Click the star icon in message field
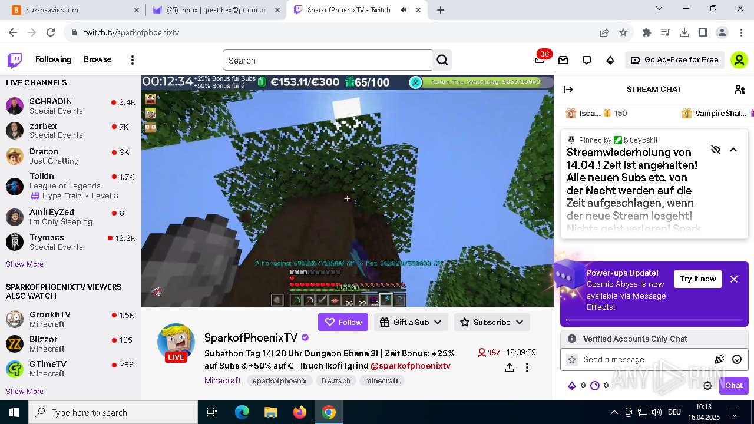The height and width of the screenshot is (424, 754). click(x=571, y=359)
